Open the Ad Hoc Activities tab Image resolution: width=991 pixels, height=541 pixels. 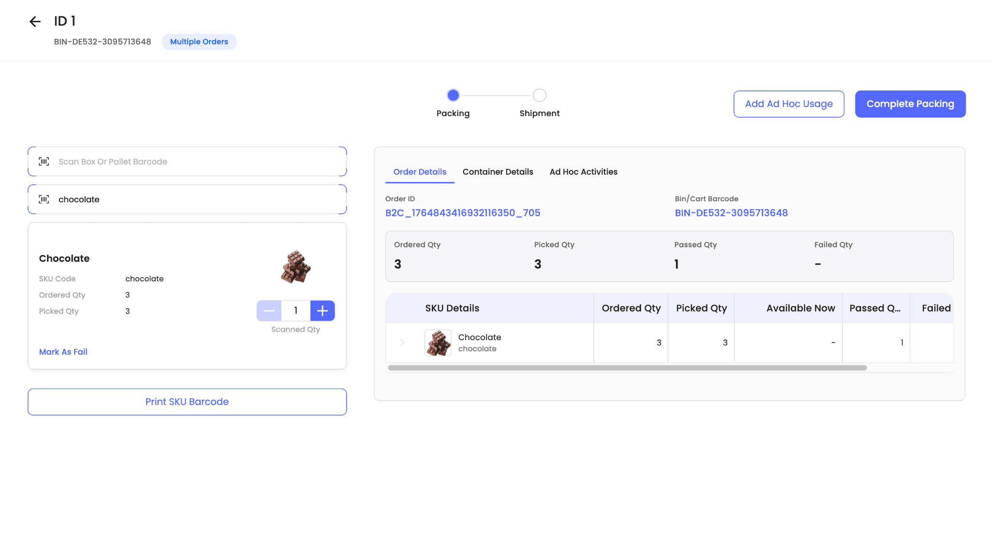[583, 172]
